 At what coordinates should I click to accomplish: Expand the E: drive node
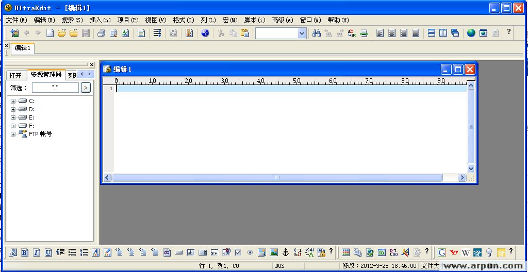click(13, 117)
